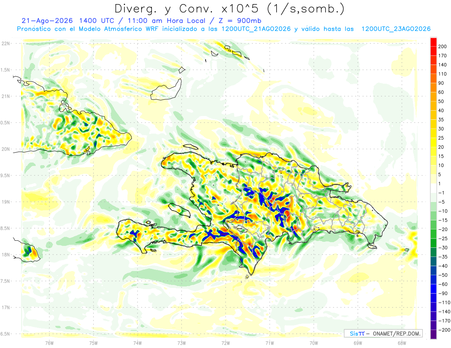Click the '70W' longitude label

coord(314,343)
